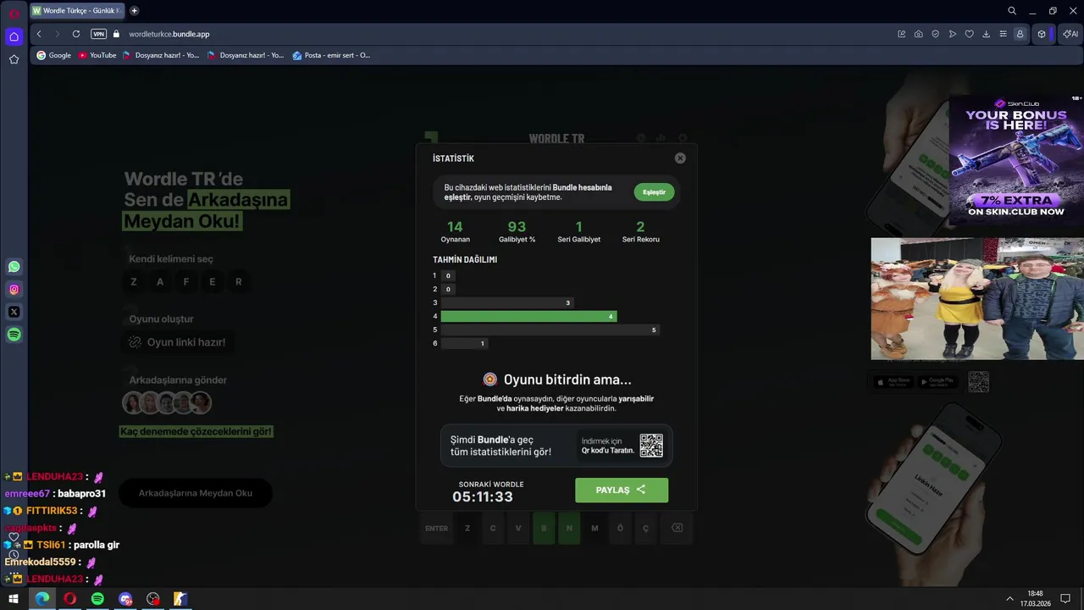Open the Google bookmark

53,55
